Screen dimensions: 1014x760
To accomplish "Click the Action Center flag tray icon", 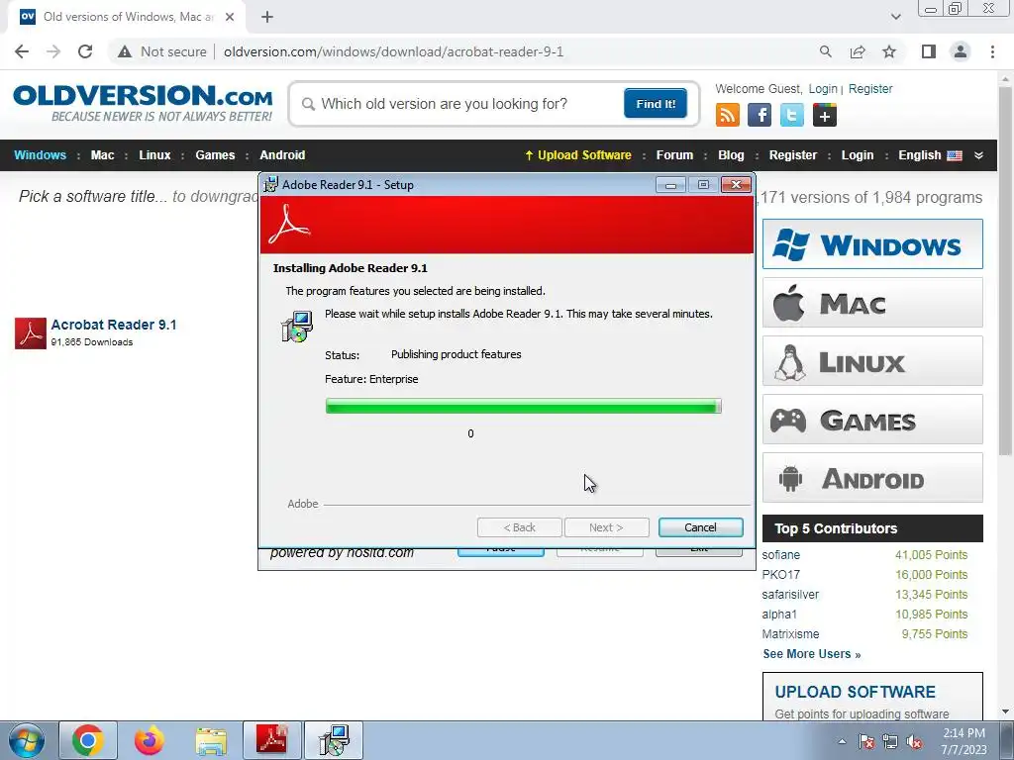I will (x=866, y=741).
